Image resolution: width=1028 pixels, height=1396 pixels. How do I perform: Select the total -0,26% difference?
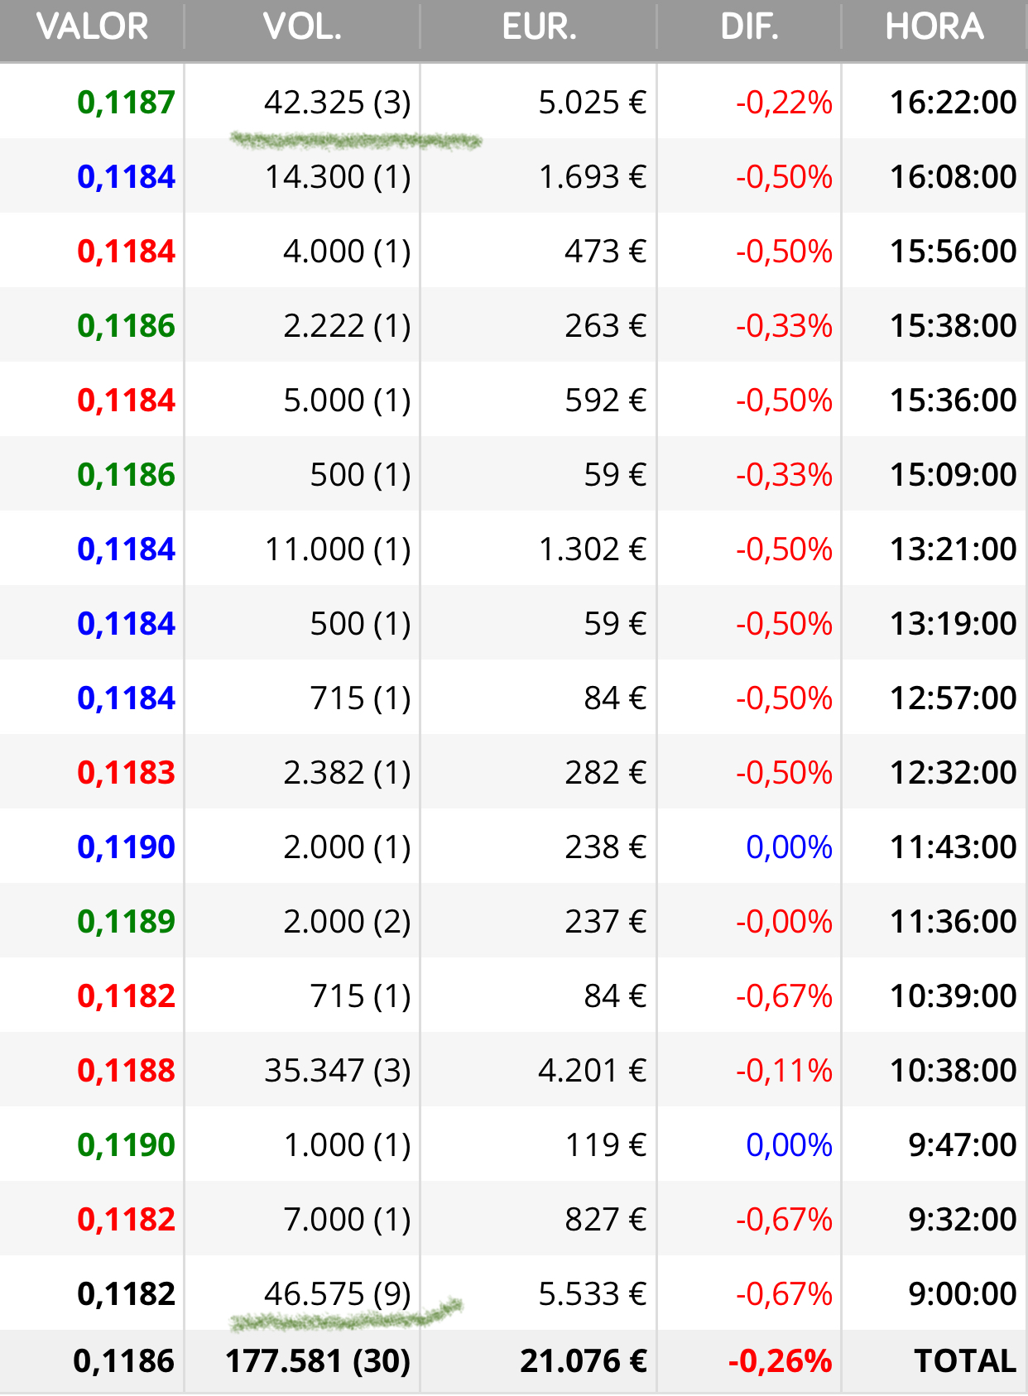click(x=780, y=1361)
